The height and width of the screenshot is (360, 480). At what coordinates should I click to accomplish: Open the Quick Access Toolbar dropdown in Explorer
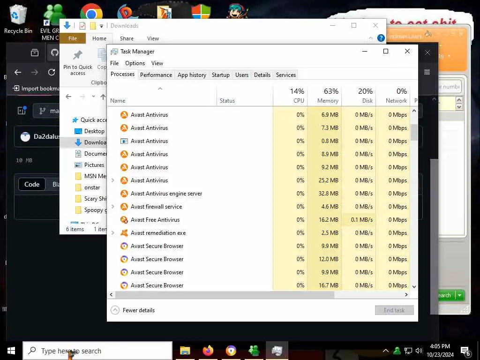(101, 26)
